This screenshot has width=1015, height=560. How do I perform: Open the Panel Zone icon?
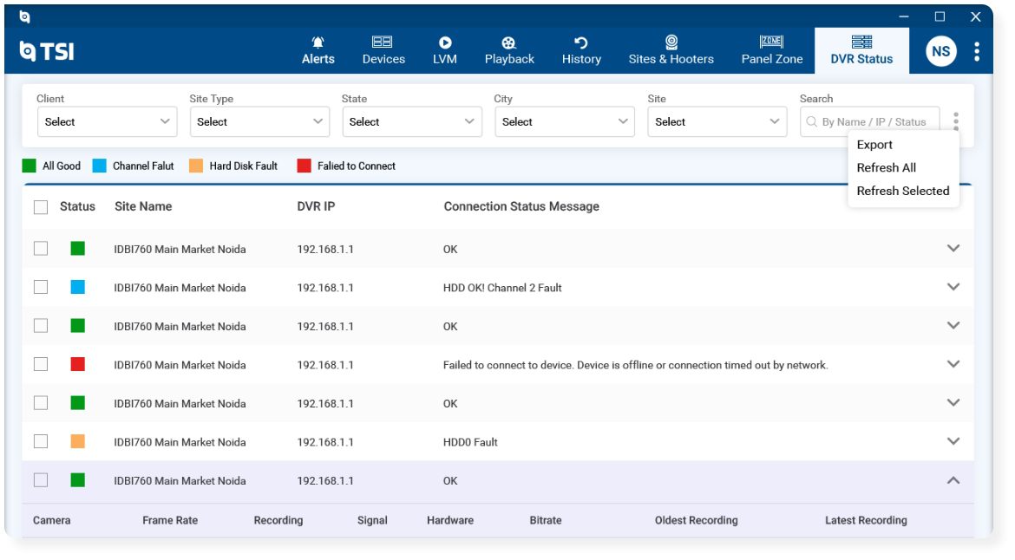[x=771, y=42]
